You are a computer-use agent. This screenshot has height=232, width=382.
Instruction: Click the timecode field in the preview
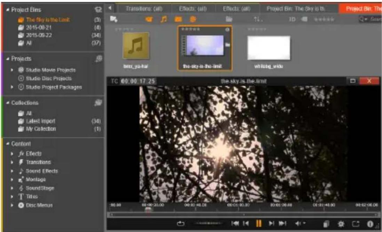(138, 81)
